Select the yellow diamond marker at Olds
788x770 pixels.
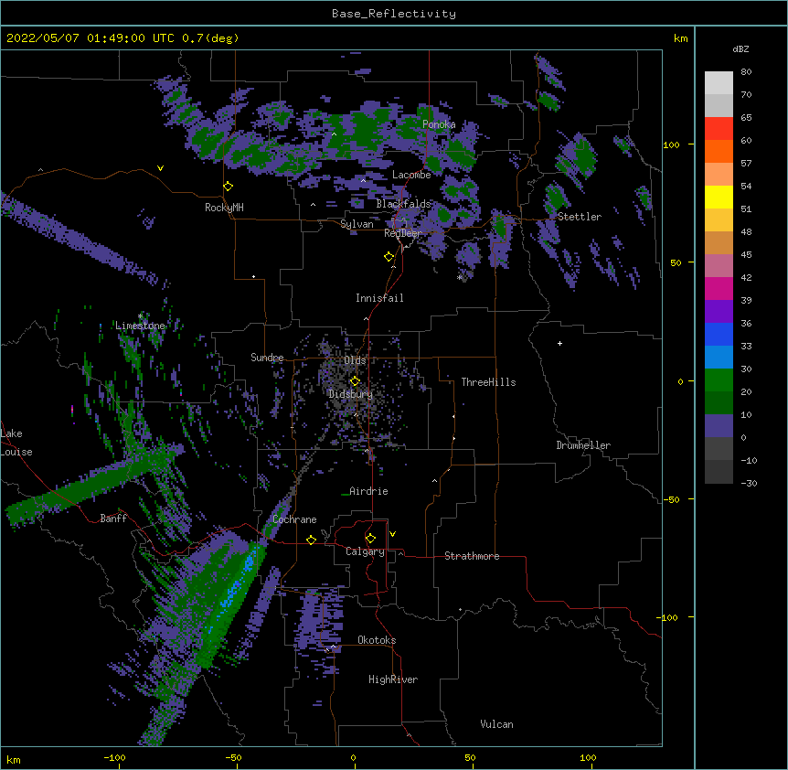[x=355, y=381]
